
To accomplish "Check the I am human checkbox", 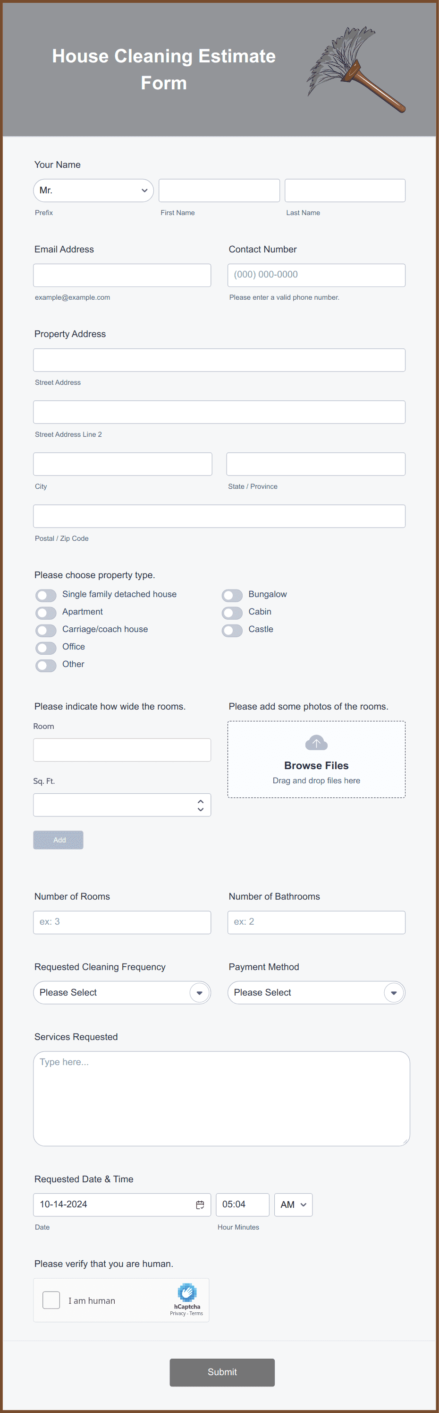I will (51, 1300).
